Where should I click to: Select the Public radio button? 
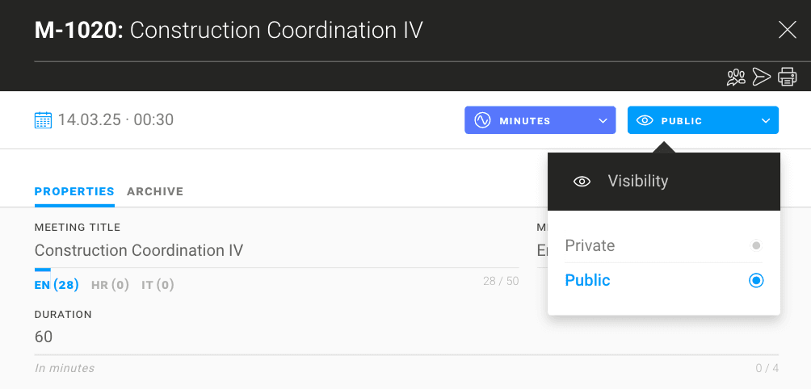click(756, 281)
